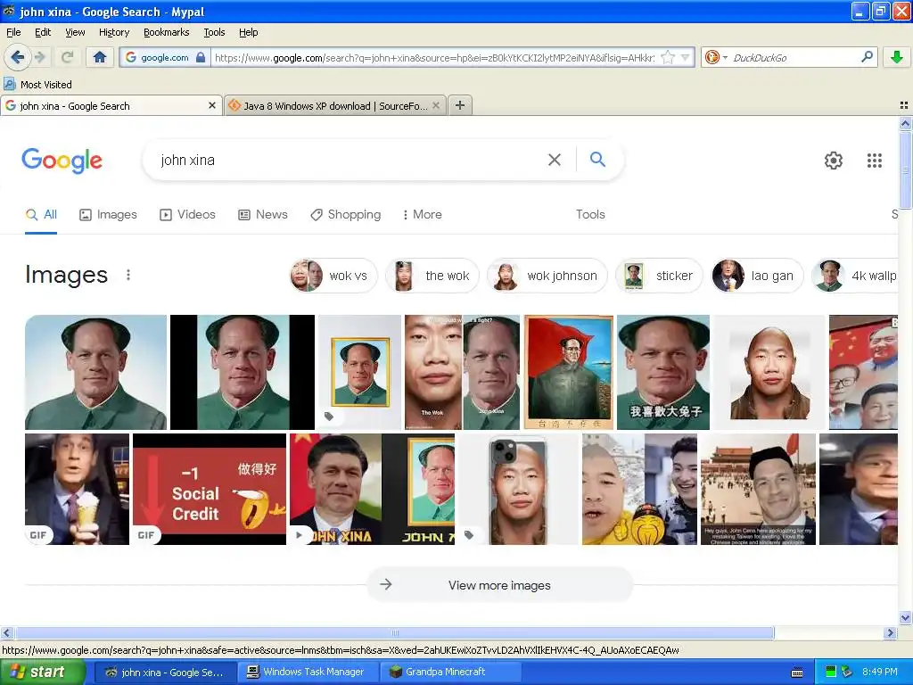Switch to the Java 8 Windows XP download tab
Viewport: 913px width, 685px height.
335,105
